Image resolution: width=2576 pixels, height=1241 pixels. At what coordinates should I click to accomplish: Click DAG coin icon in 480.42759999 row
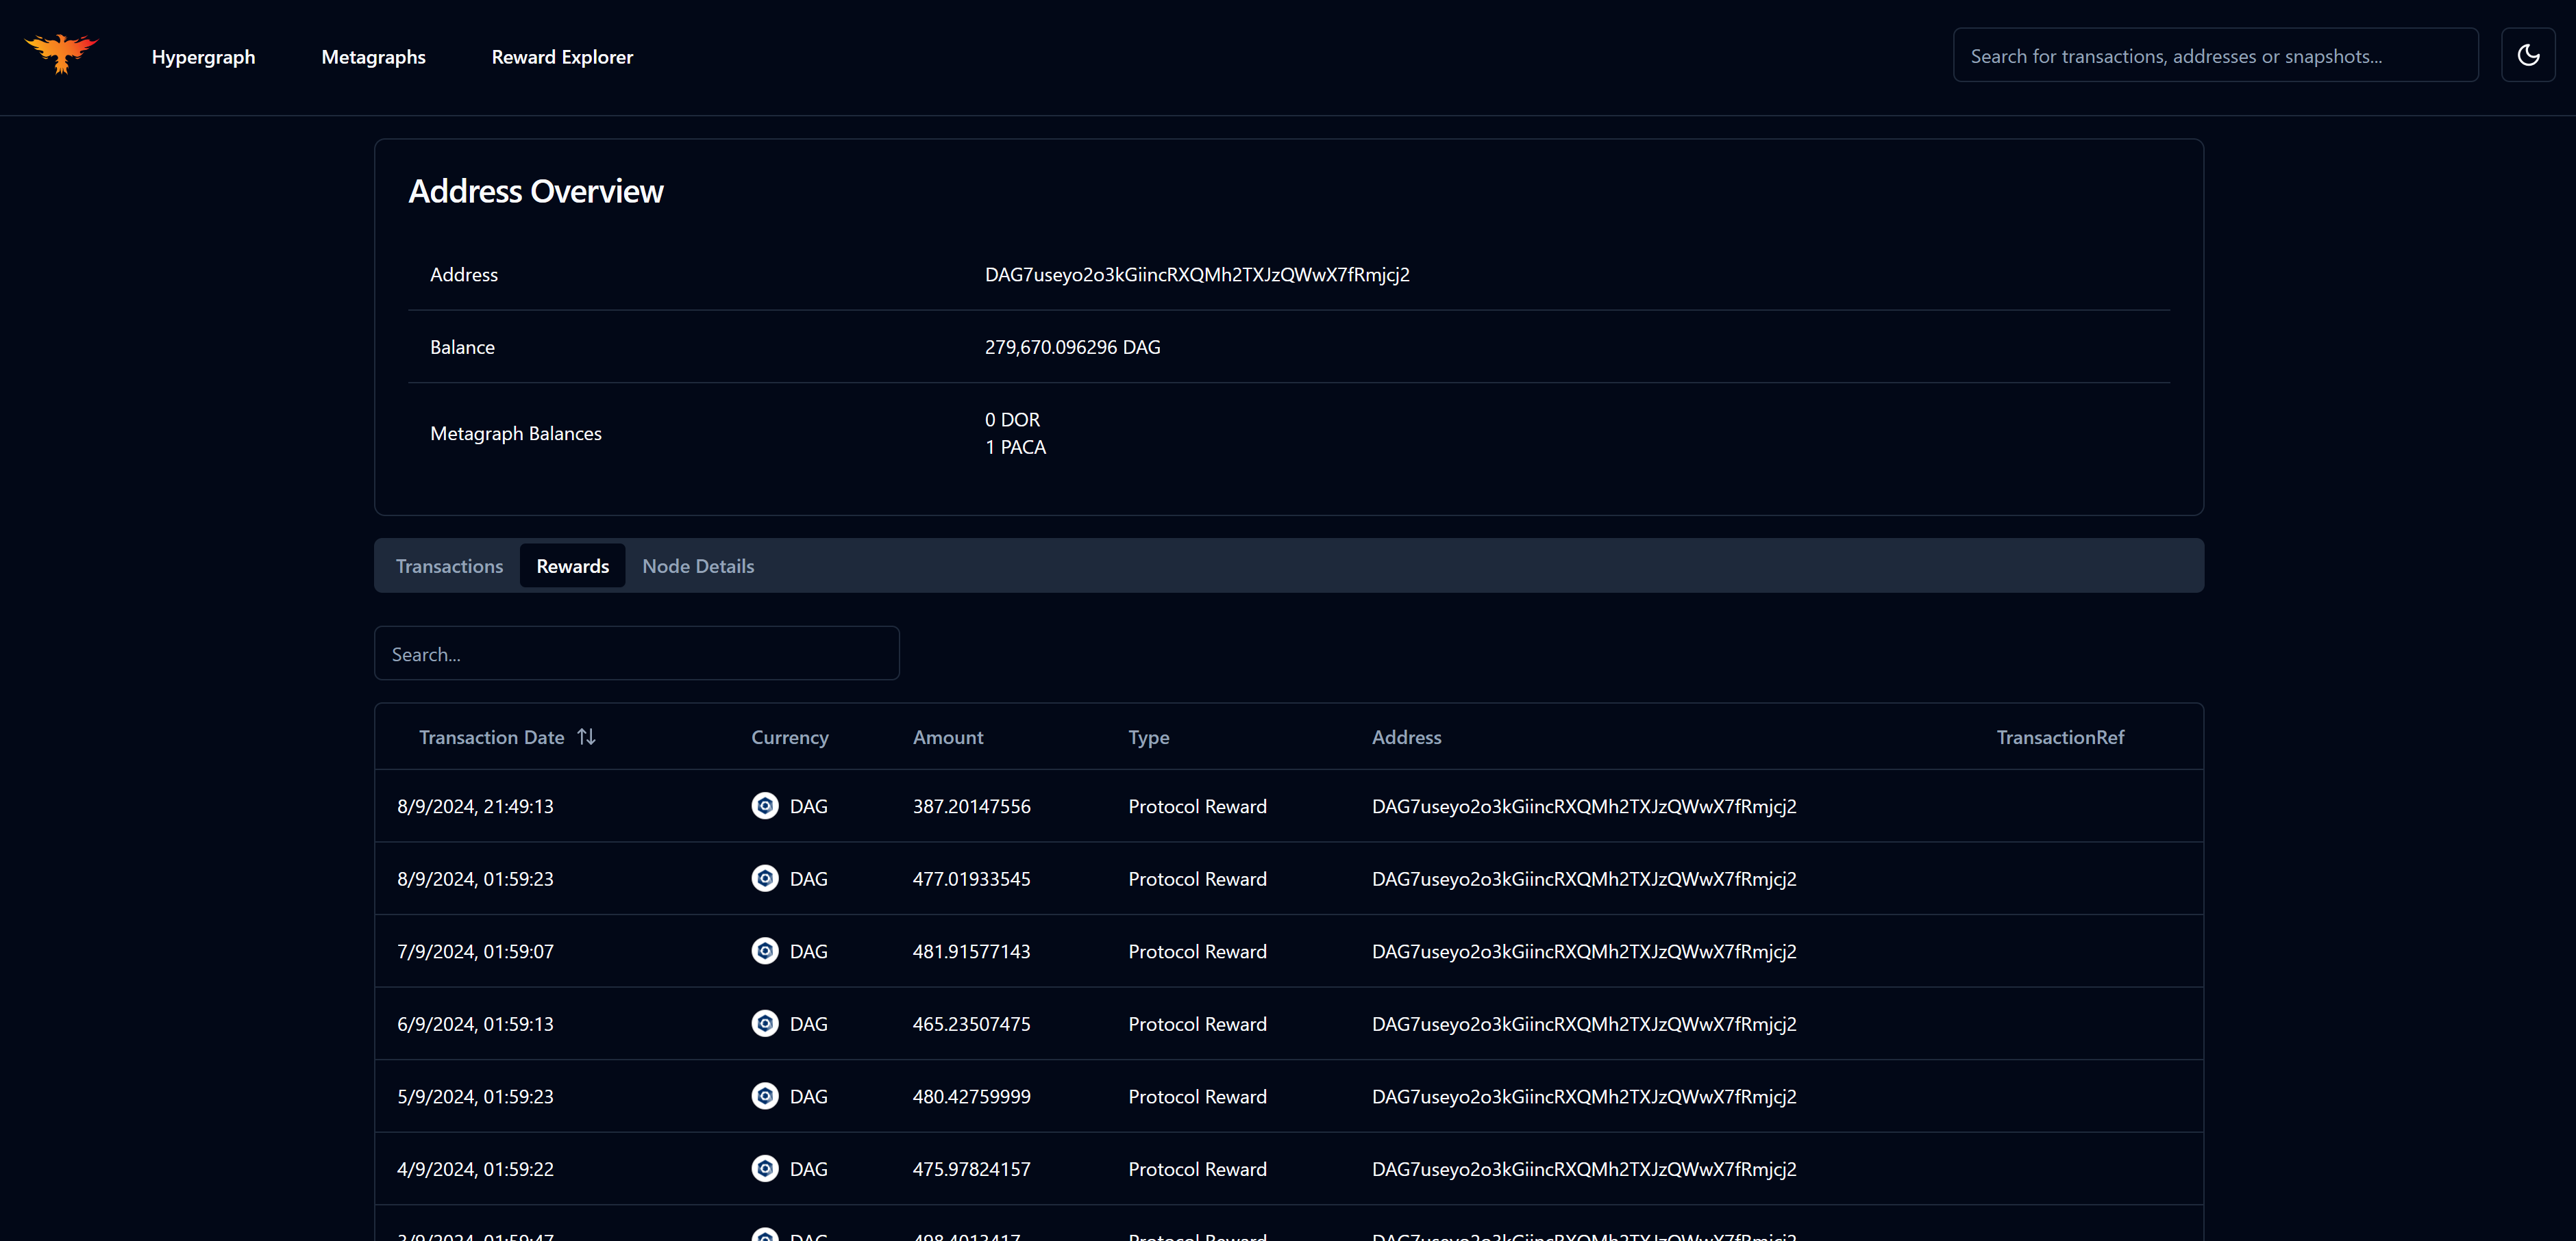(765, 1096)
